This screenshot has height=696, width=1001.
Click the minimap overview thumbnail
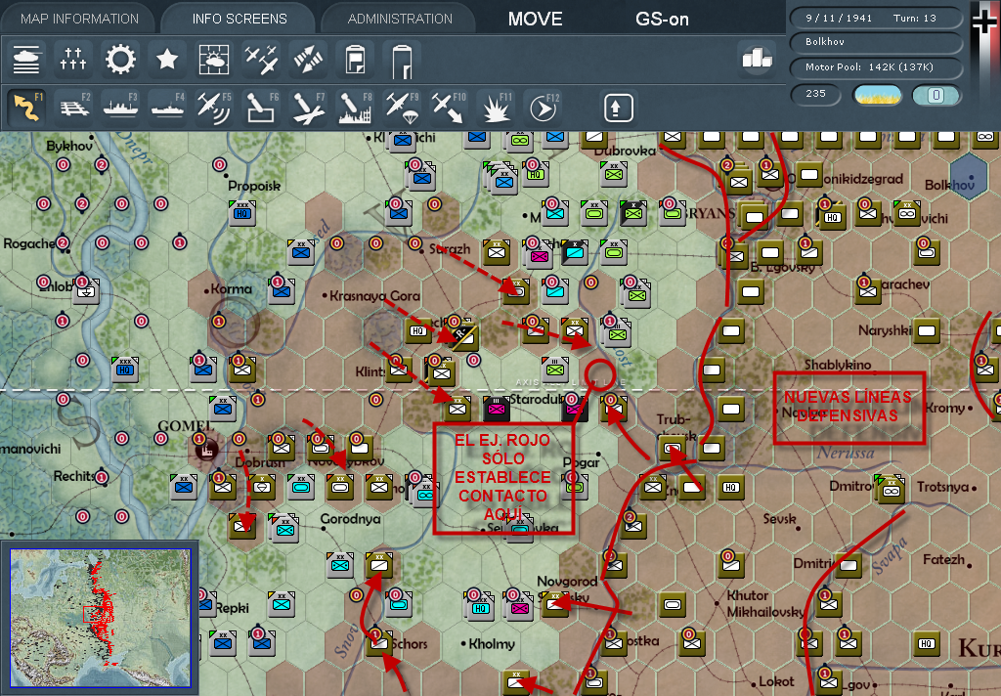tap(101, 618)
